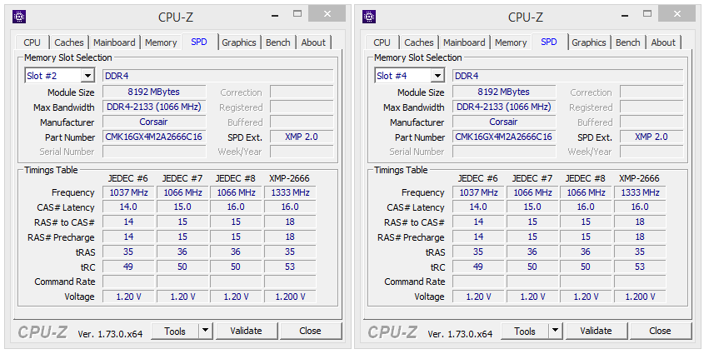Click XMP-2666 frequency 1333 MHz in left window

[290, 192]
